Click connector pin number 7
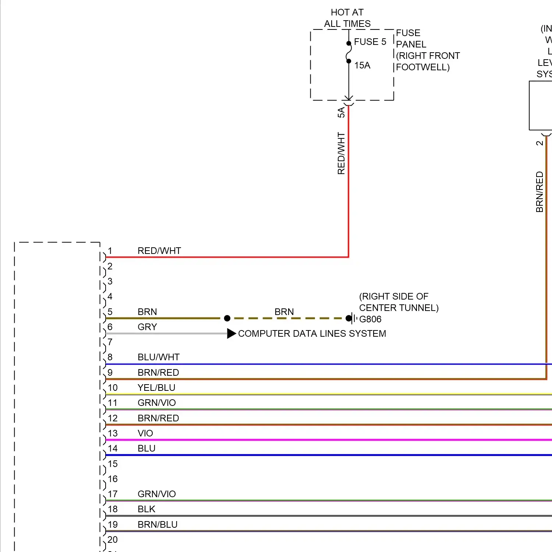The height and width of the screenshot is (552, 552). tap(110, 342)
